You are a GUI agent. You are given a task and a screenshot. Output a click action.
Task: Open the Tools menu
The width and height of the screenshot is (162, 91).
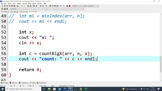pyautogui.click(x=30, y=4)
